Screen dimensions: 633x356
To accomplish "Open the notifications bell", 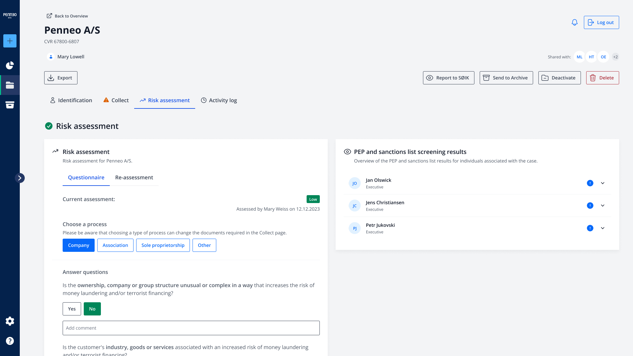I will pos(574,22).
